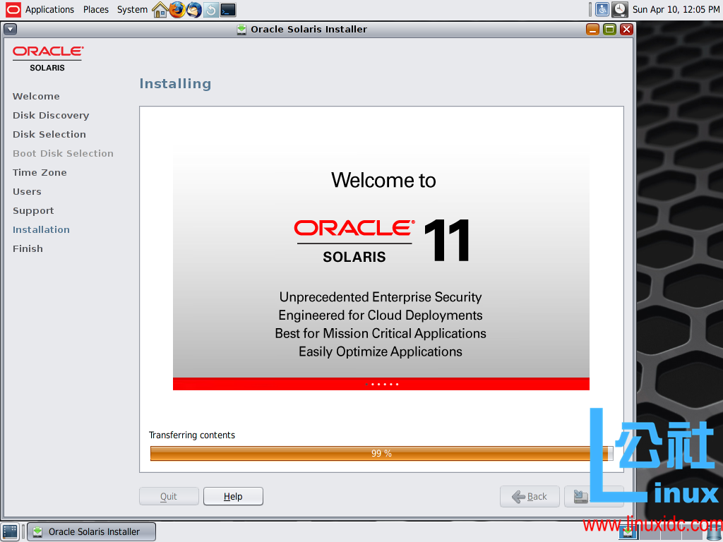Open the System menu
Viewport: 723px width, 542px height.
132,9
